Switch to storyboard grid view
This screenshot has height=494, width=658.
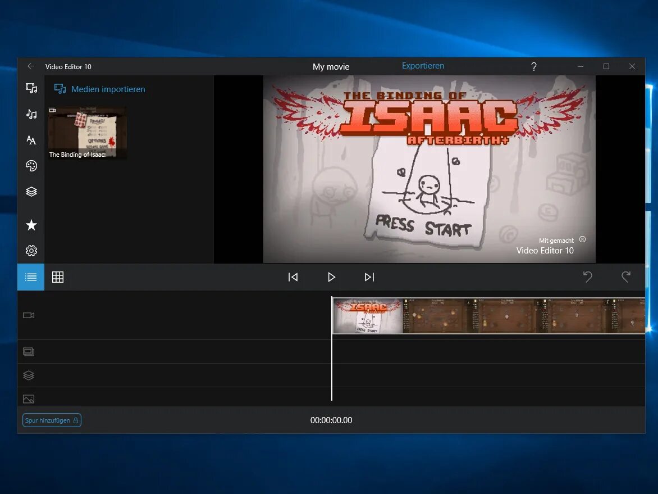tap(58, 277)
